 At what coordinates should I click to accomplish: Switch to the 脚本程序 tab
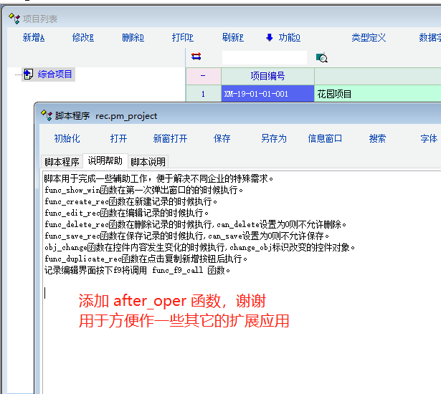tap(62, 162)
